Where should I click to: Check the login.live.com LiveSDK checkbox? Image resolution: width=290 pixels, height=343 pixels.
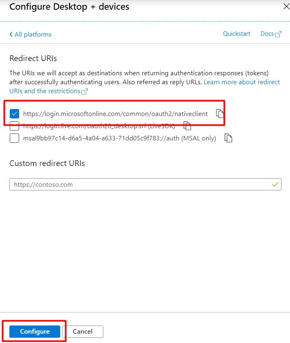(14, 126)
